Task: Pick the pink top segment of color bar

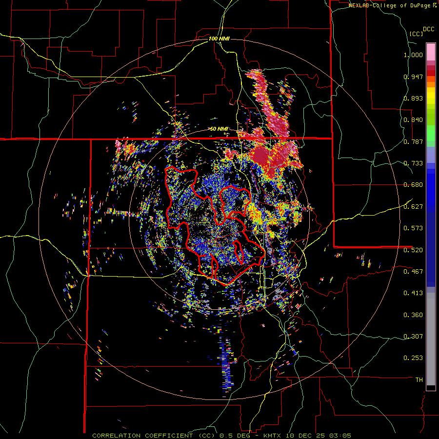Action: click(x=431, y=52)
